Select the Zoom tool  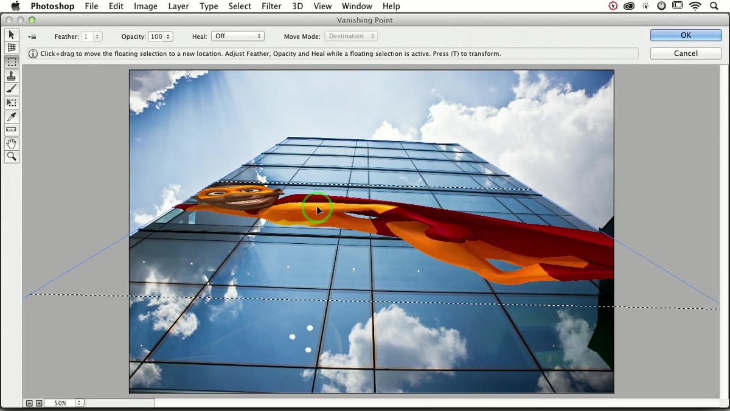click(12, 157)
